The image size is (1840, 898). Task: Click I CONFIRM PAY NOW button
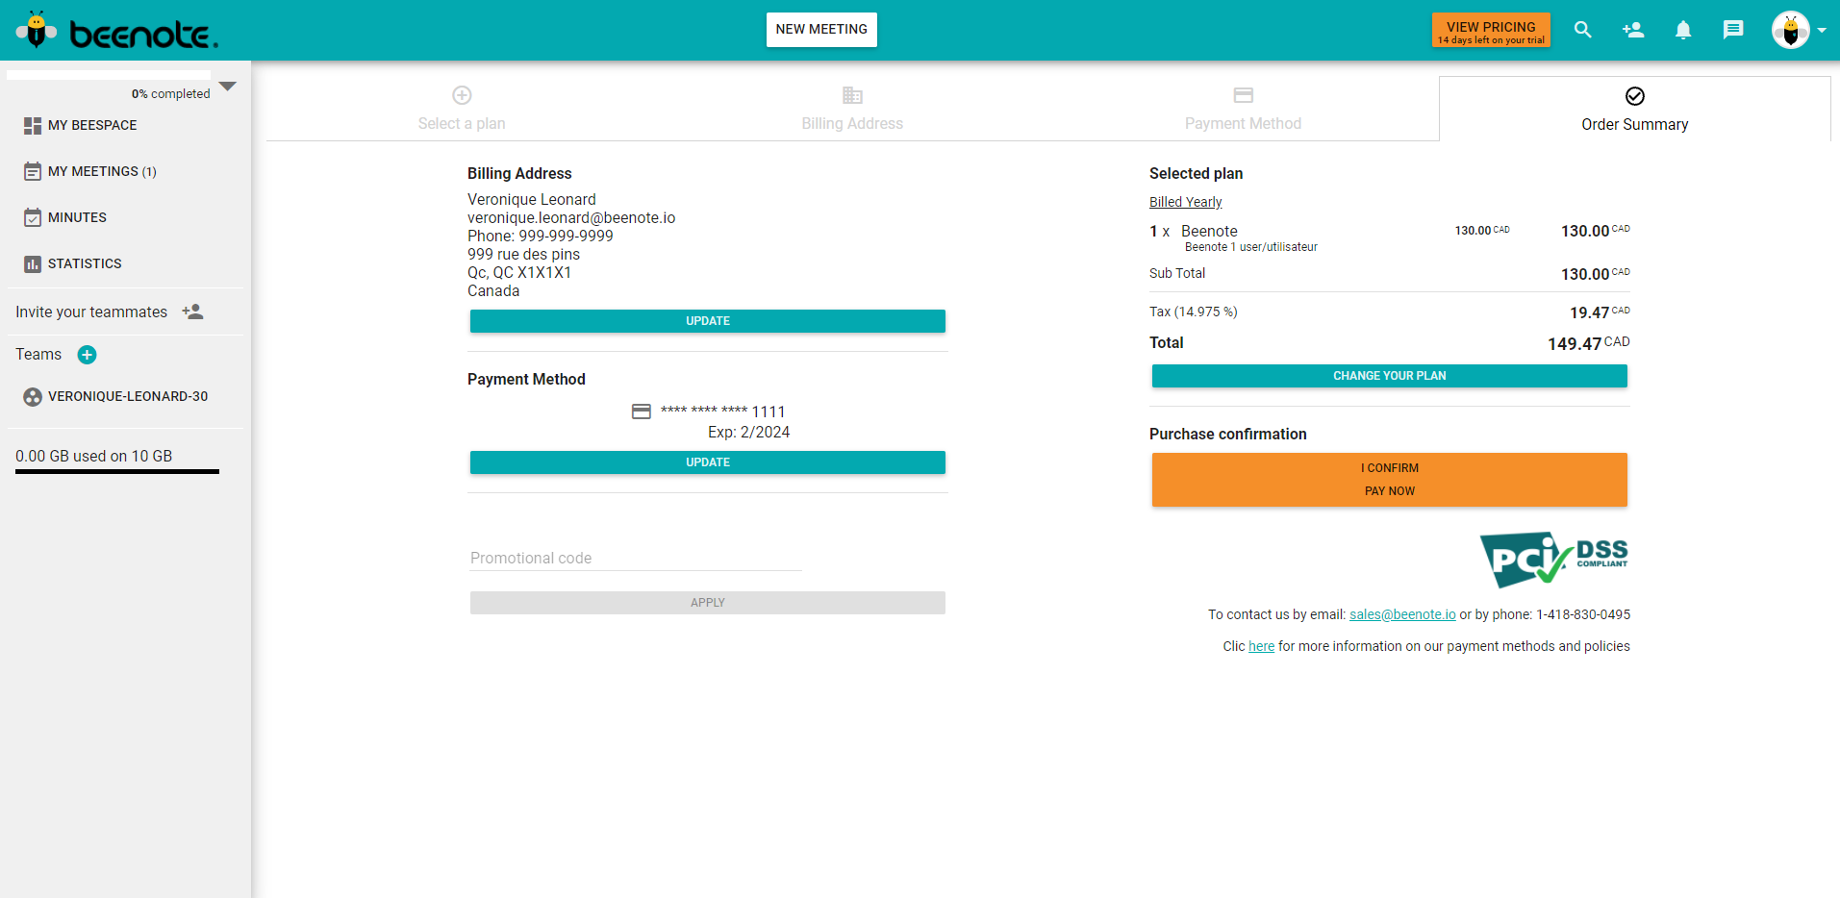(1390, 480)
